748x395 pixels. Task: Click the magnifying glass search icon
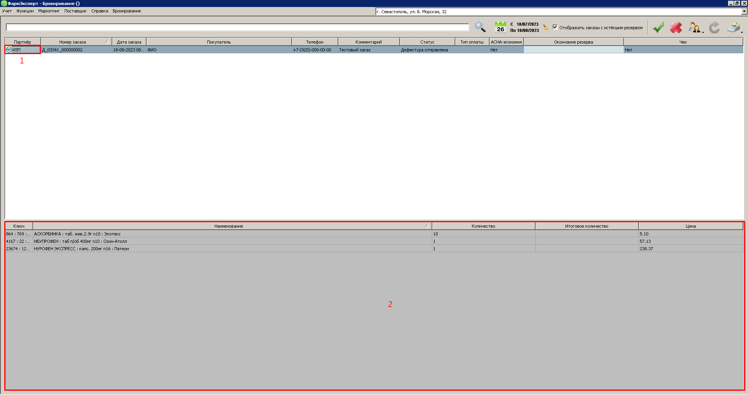point(480,27)
